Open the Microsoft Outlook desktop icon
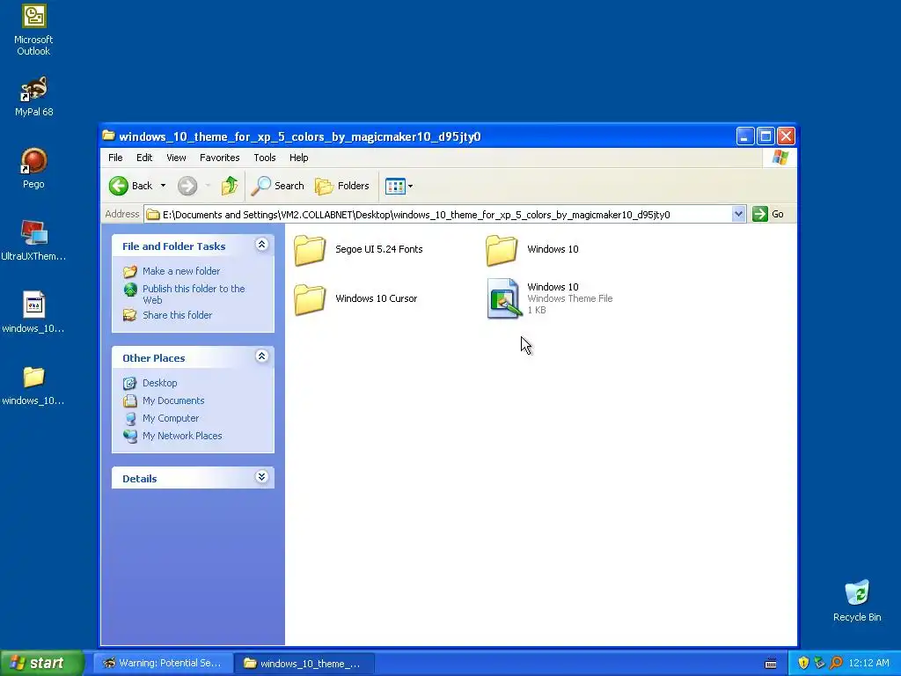The width and height of the screenshot is (901, 676). click(33, 29)
